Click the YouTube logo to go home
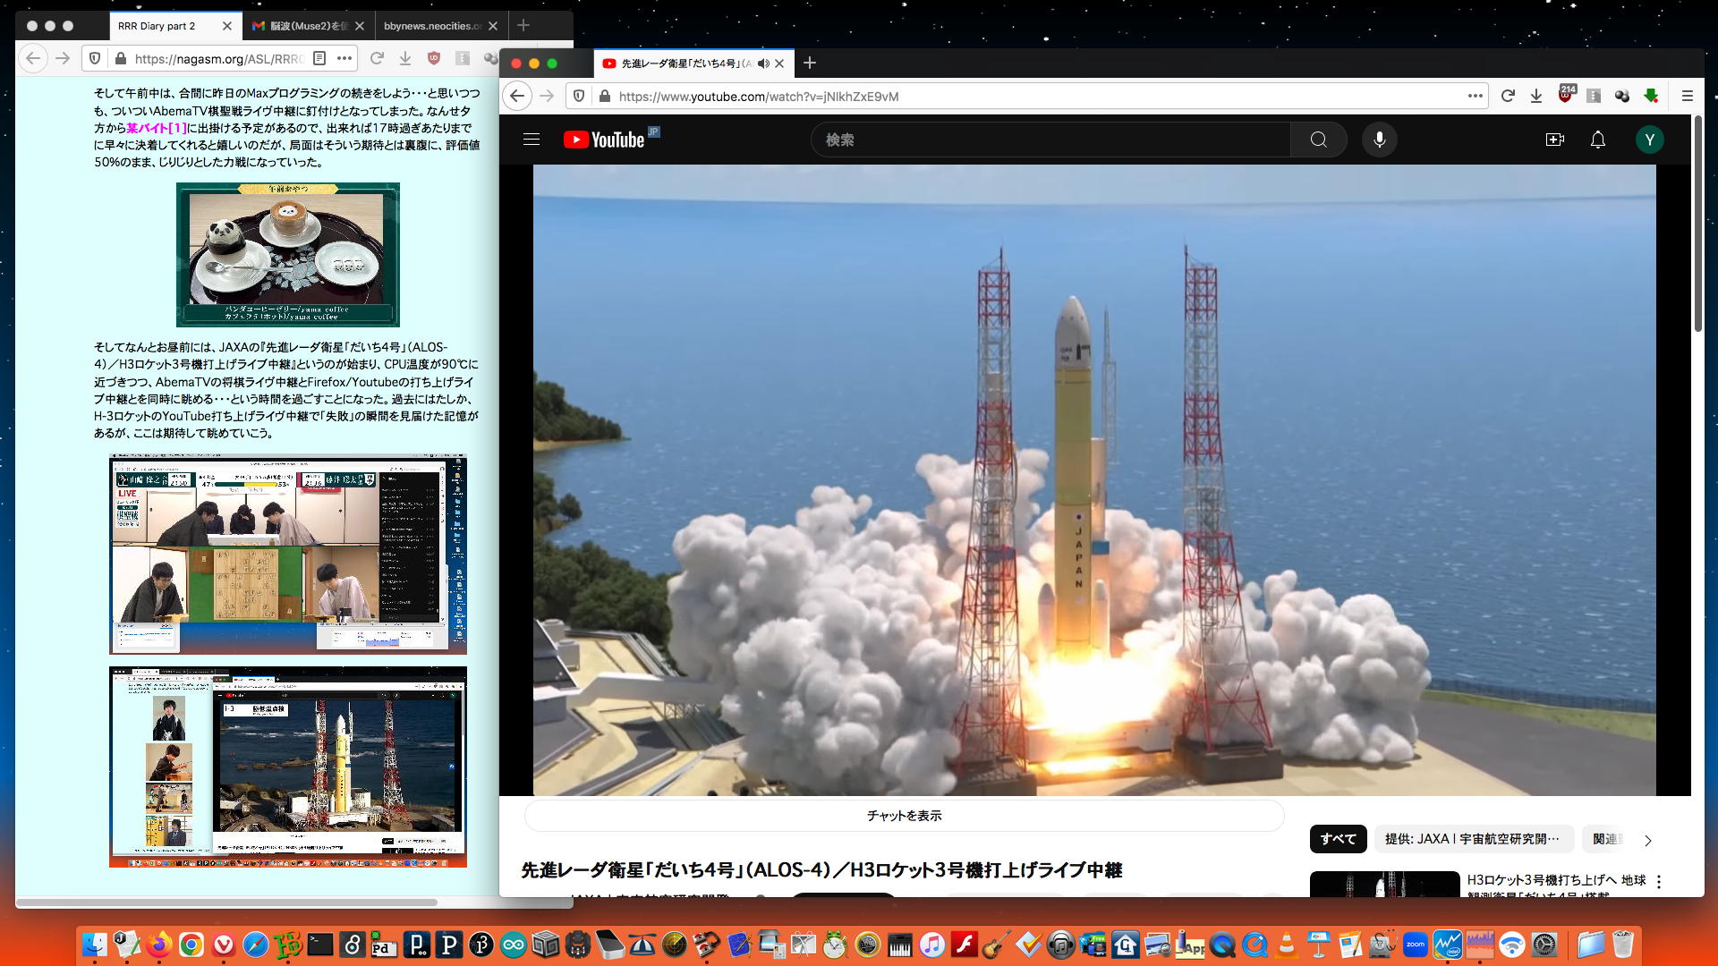The width and height of the screenshot is (1718, 966). click(x=604, y=140)
